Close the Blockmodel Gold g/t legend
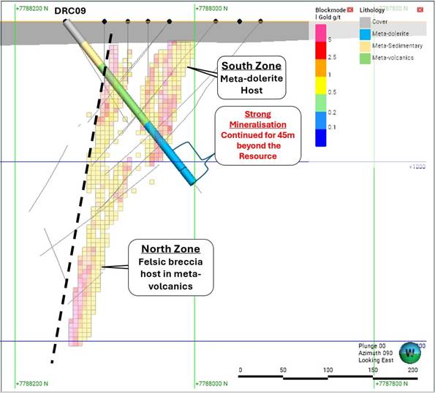 coord(350,10)
